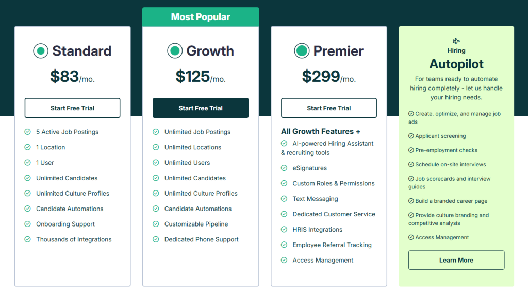This screenshot has width=528, height=295.
Task: Click Learn More under Autopilot
Action: coord(456,260)
